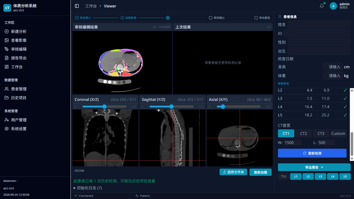Screen dimensions: 354x199
Task: Click the right panel scrollbar up arrow
Action: [x=352, y=90]
